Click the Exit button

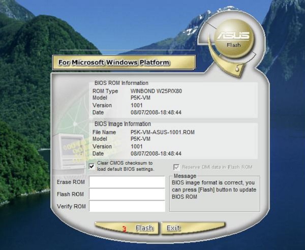[x=174, y=228]
